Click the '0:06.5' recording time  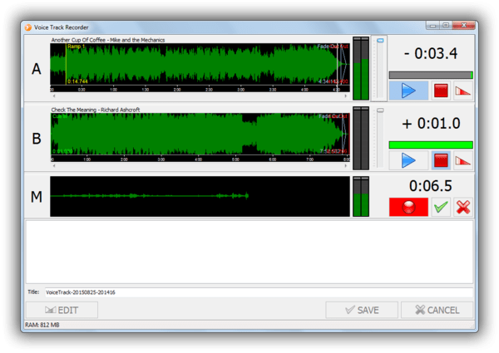(431, 186)
